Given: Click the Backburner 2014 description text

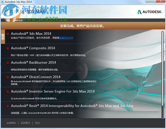Looking at the screenshot, I should point(34,70).
